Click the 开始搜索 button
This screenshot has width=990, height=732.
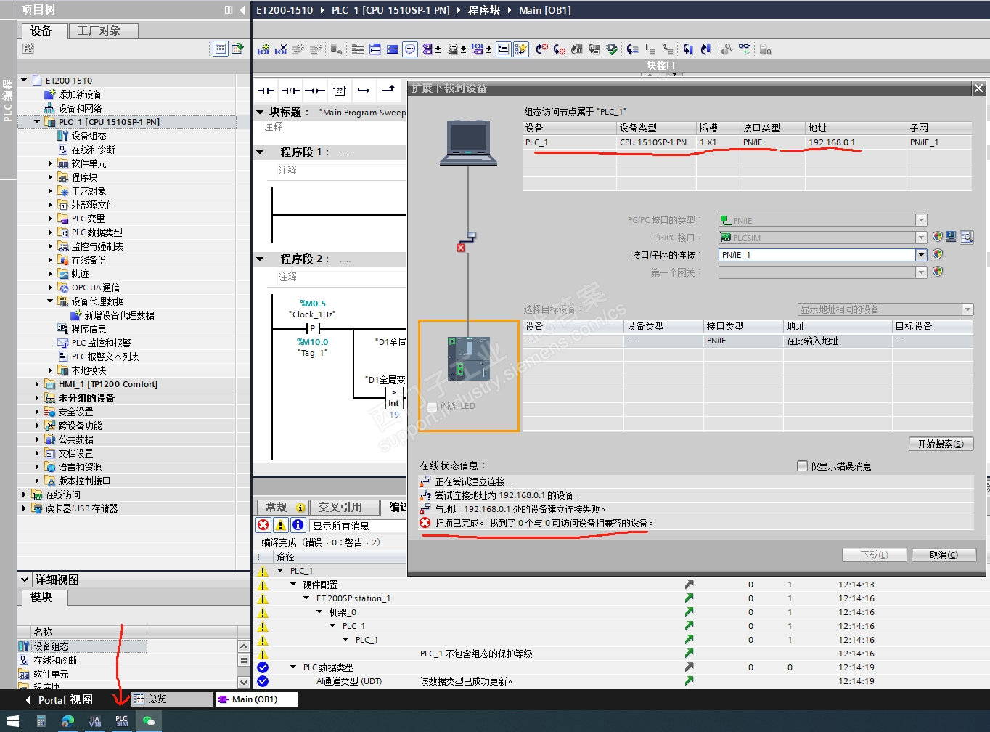[941, 444]
